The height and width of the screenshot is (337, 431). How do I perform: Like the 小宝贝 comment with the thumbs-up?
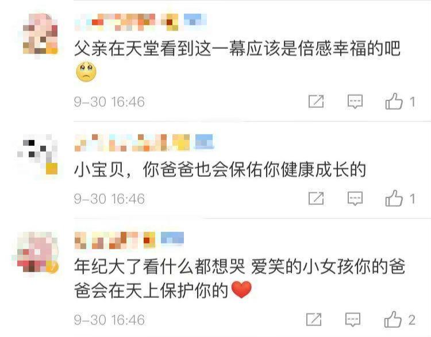(394, 198)
